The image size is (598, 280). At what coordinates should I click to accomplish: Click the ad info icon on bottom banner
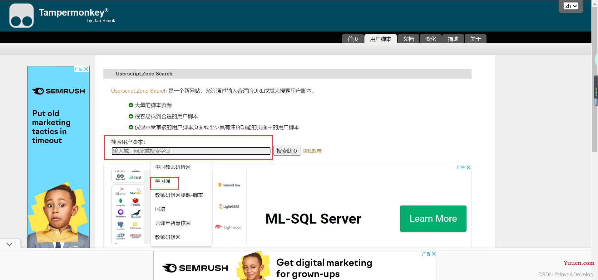[x=426, y=254]
